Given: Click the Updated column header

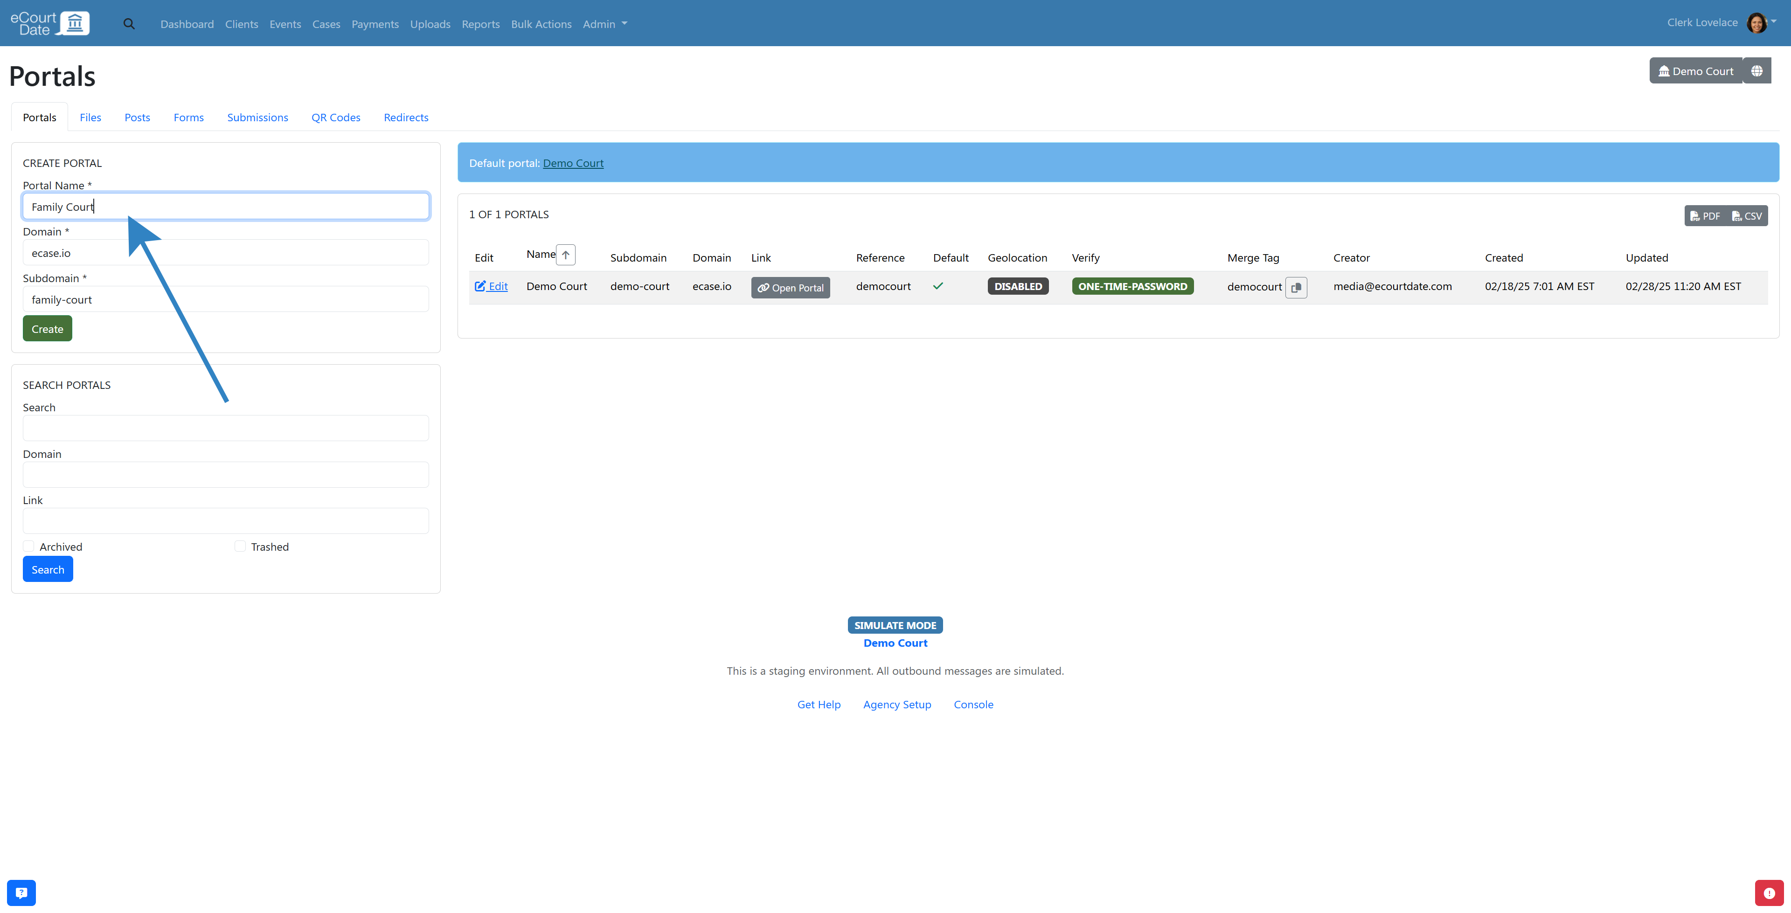Looking at the screenshot, I should click(1647, 258).
